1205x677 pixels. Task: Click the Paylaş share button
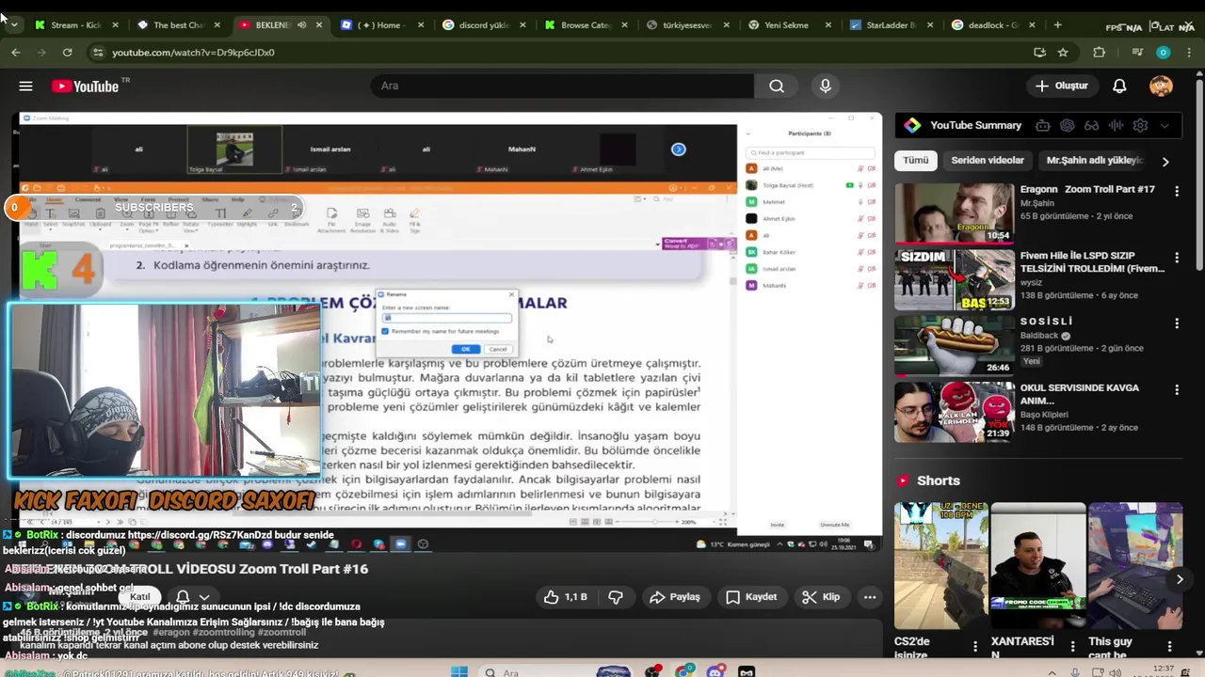pos(675,597)
